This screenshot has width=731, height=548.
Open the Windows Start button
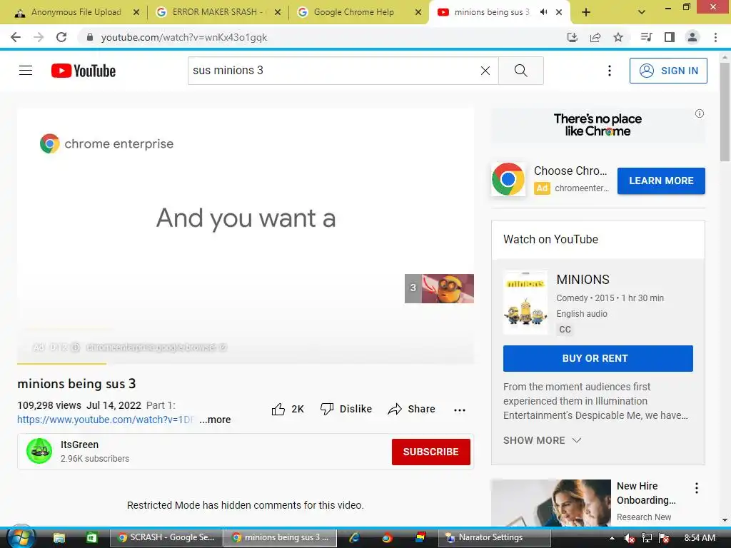(x=21, y=538)
